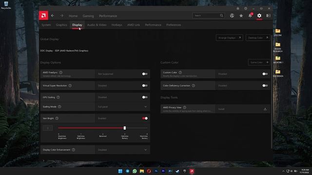This screenshot has height=175, width=312.
Task: Open favorites star icon
Action: tap(241, 16)
